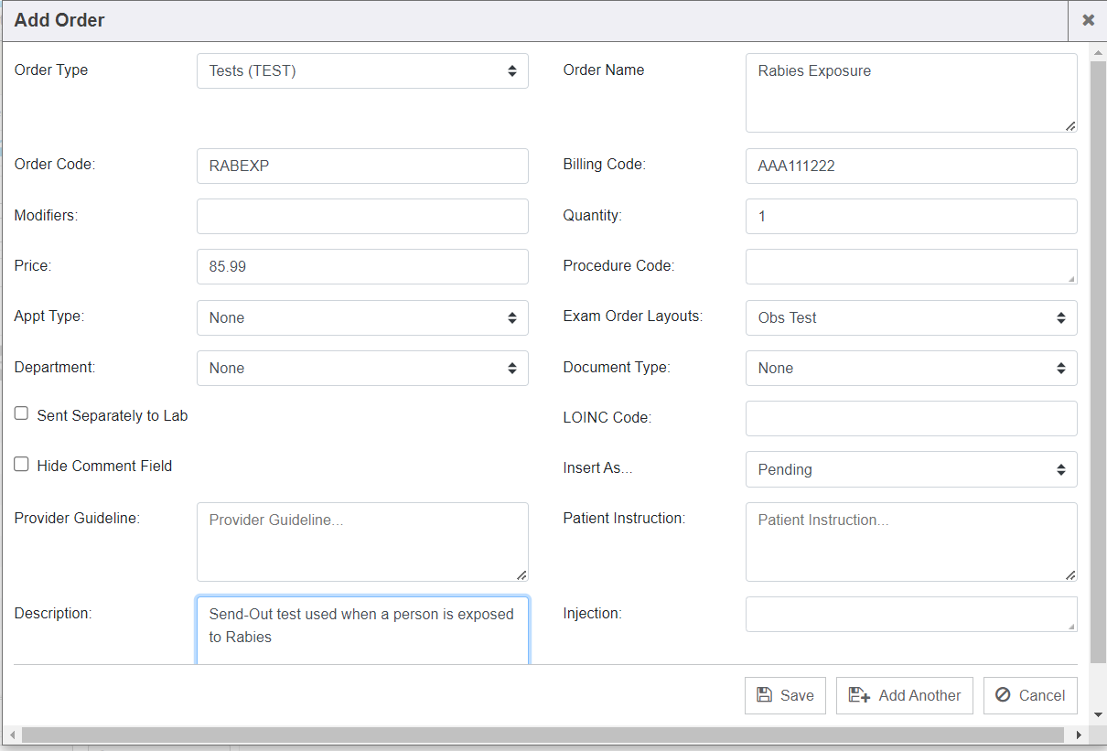Click the horizontal scrollbar right arrow
The image size is (1107, 751).
point(1079,735)
